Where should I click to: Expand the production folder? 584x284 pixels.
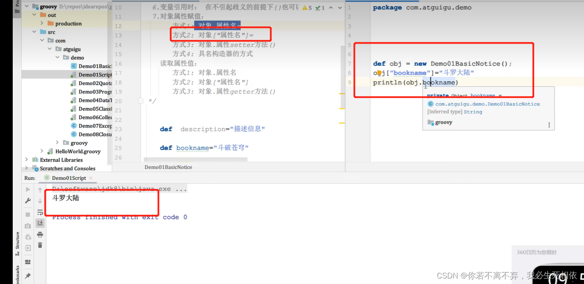pos(42,23)
